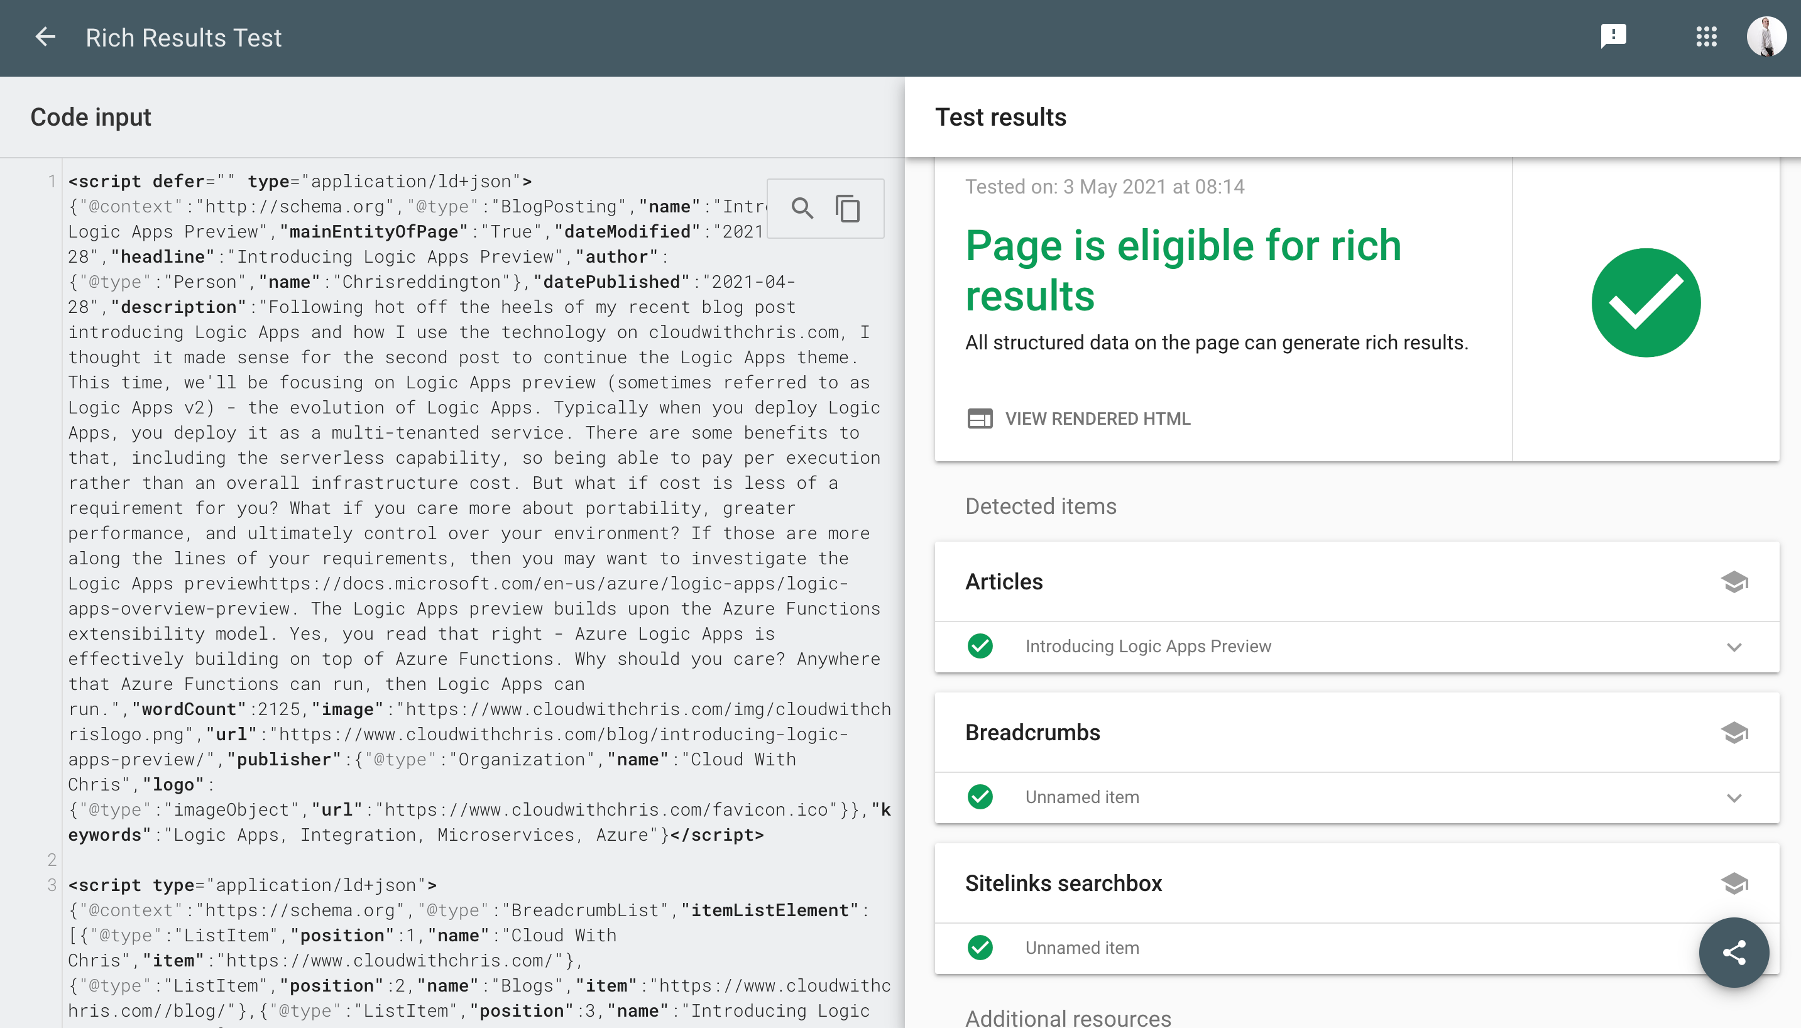This screenshot has height=1028, width=1801.
Task: Toggle the Sitelinks searchbox checkmark
Action: click(x=981, y=946)
